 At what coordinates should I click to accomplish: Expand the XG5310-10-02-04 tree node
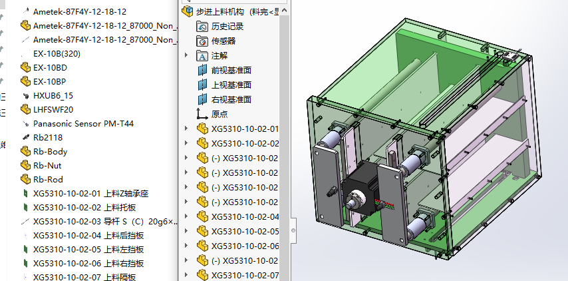coord(186,216)
